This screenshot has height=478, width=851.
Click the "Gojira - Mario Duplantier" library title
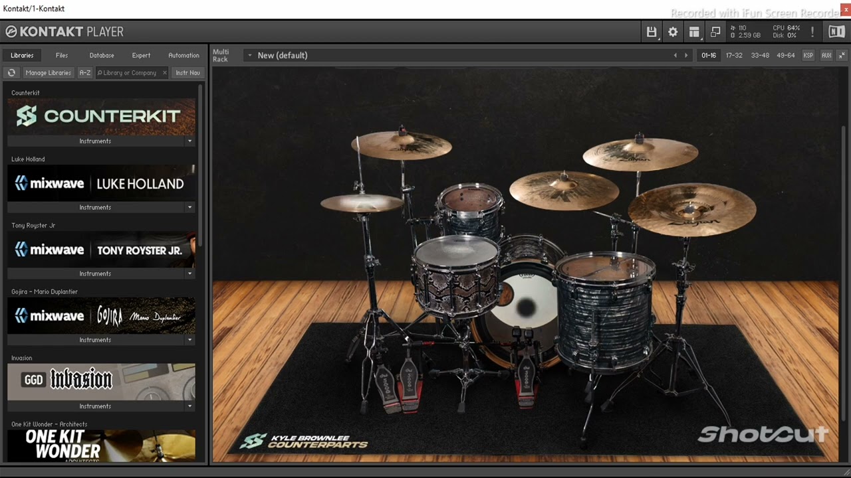click(45, 291)
